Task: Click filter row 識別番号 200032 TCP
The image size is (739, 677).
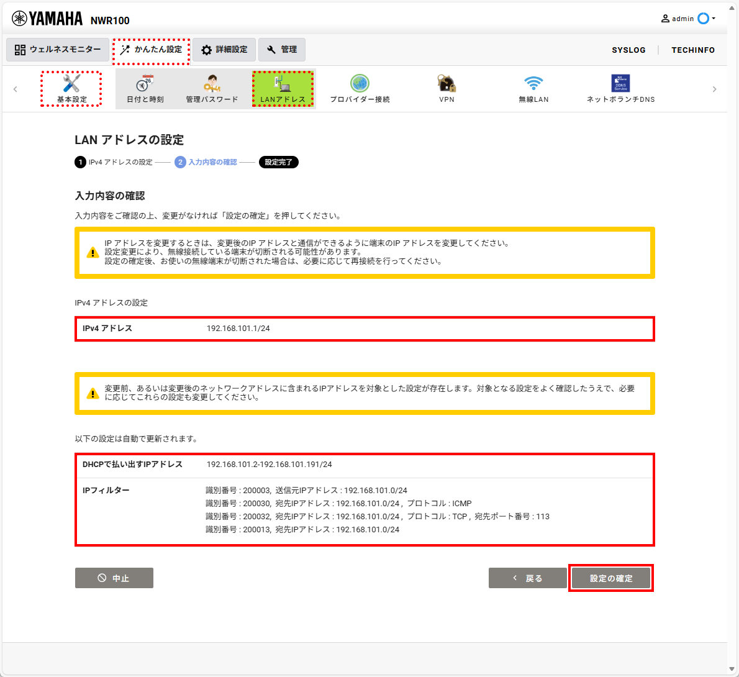Action: (x=378, y=517)
